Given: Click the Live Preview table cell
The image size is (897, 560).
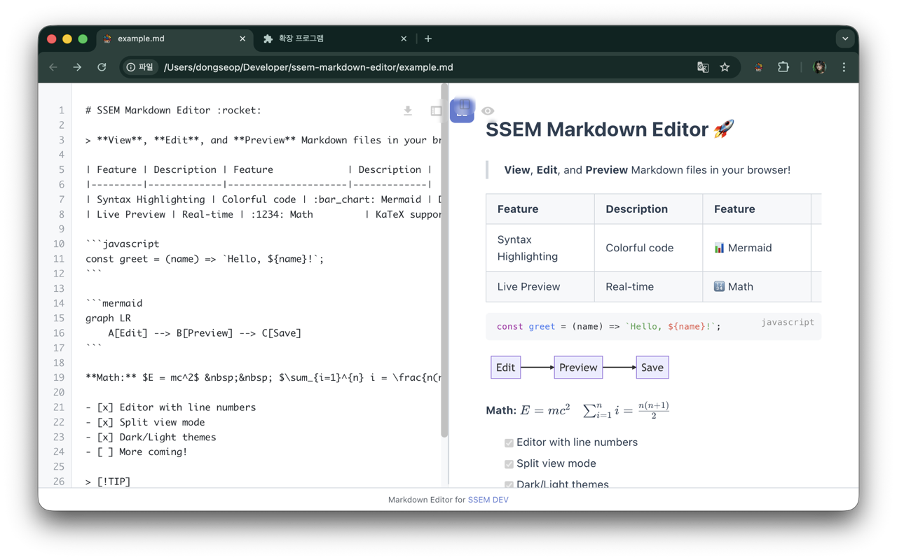Looking at the screenshot, I should pos(540,286).
